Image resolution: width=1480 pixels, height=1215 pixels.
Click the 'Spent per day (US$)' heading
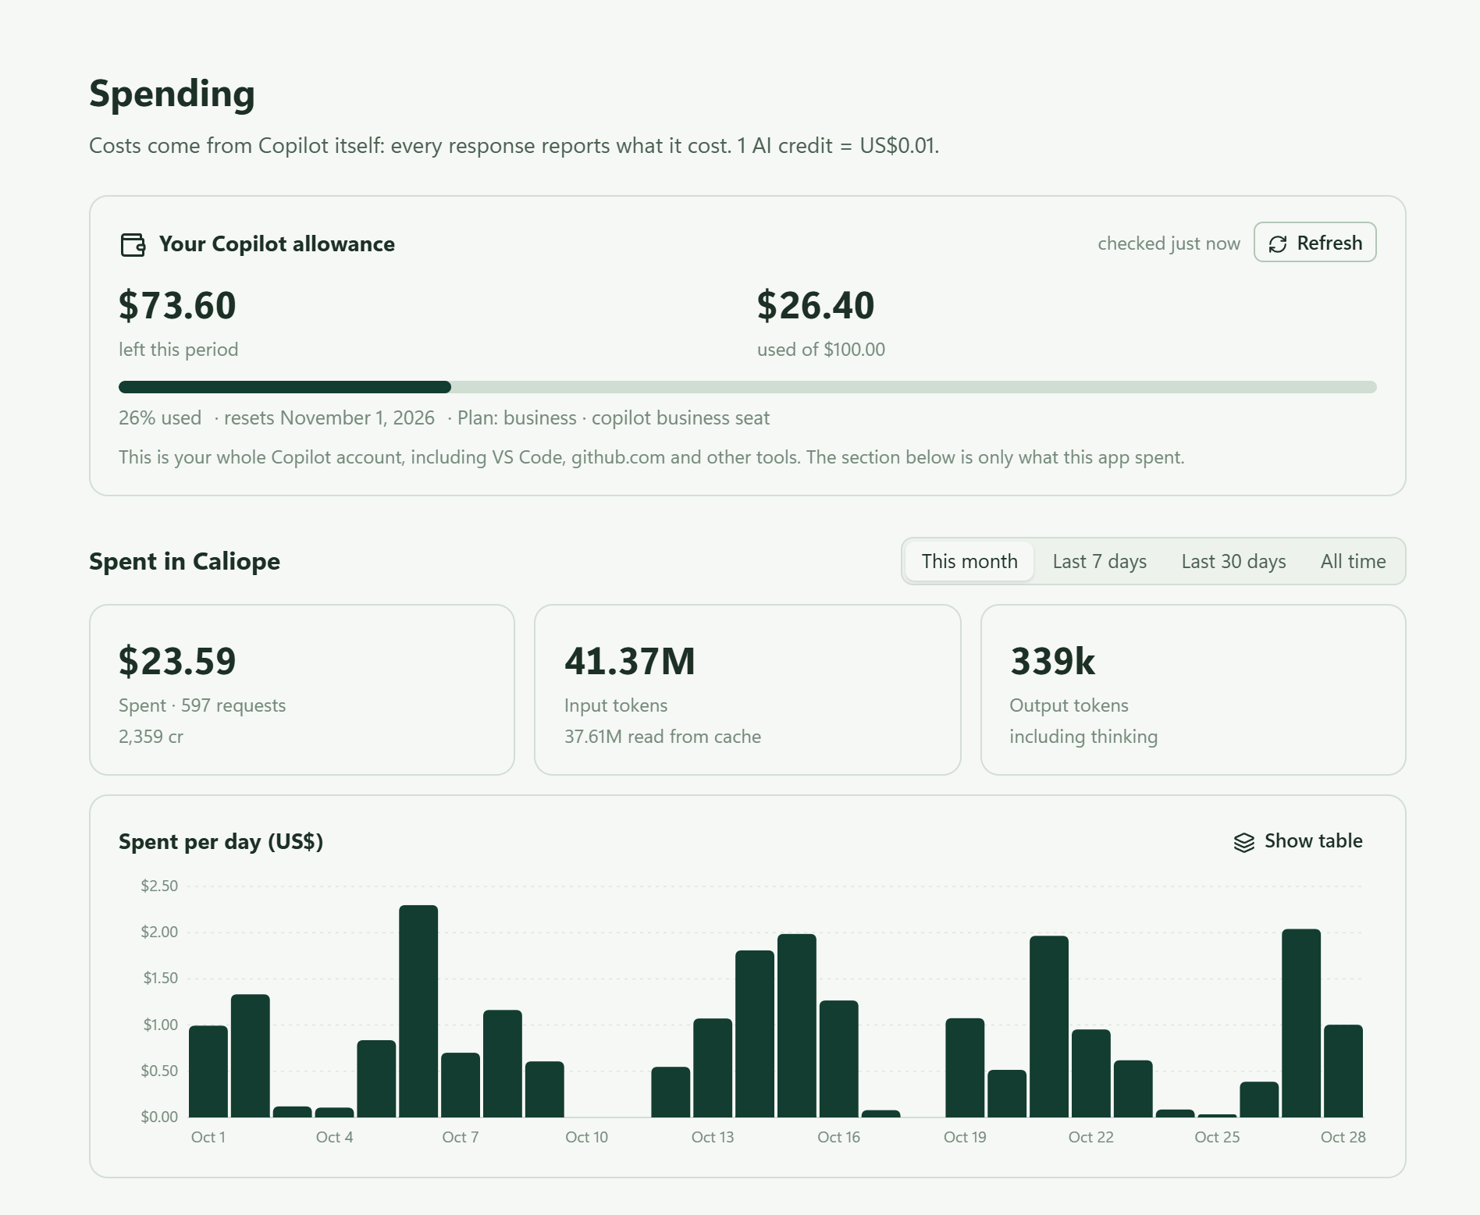point(221,842)
